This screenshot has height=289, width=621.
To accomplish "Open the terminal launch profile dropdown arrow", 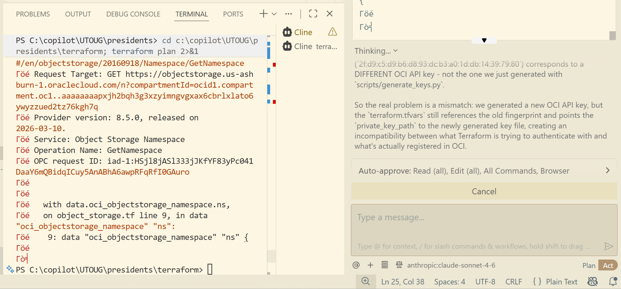I will click(274, 14).
